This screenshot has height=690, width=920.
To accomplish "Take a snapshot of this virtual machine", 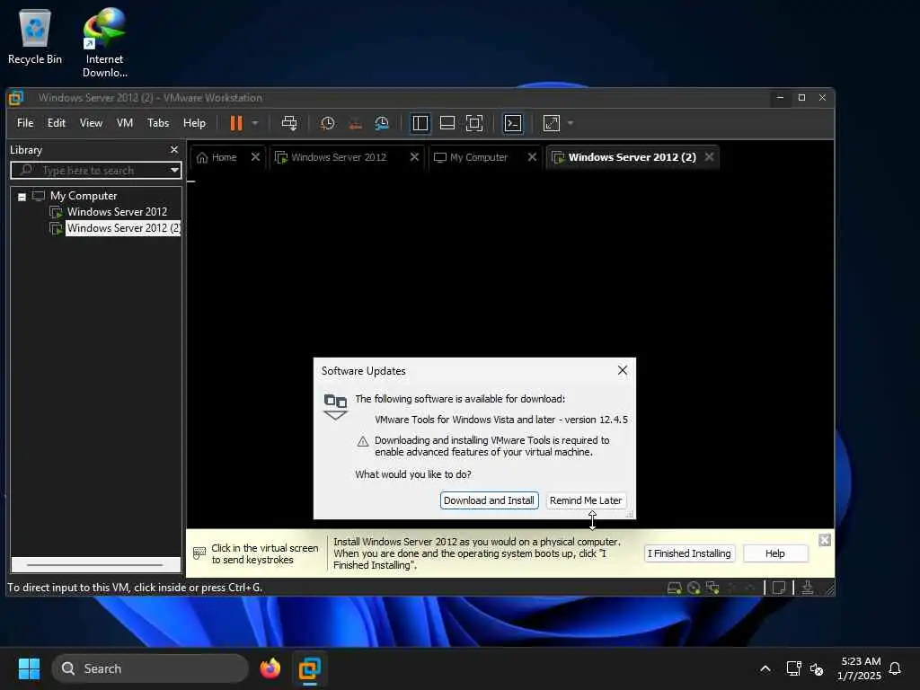I will click(x=327, y=123).
